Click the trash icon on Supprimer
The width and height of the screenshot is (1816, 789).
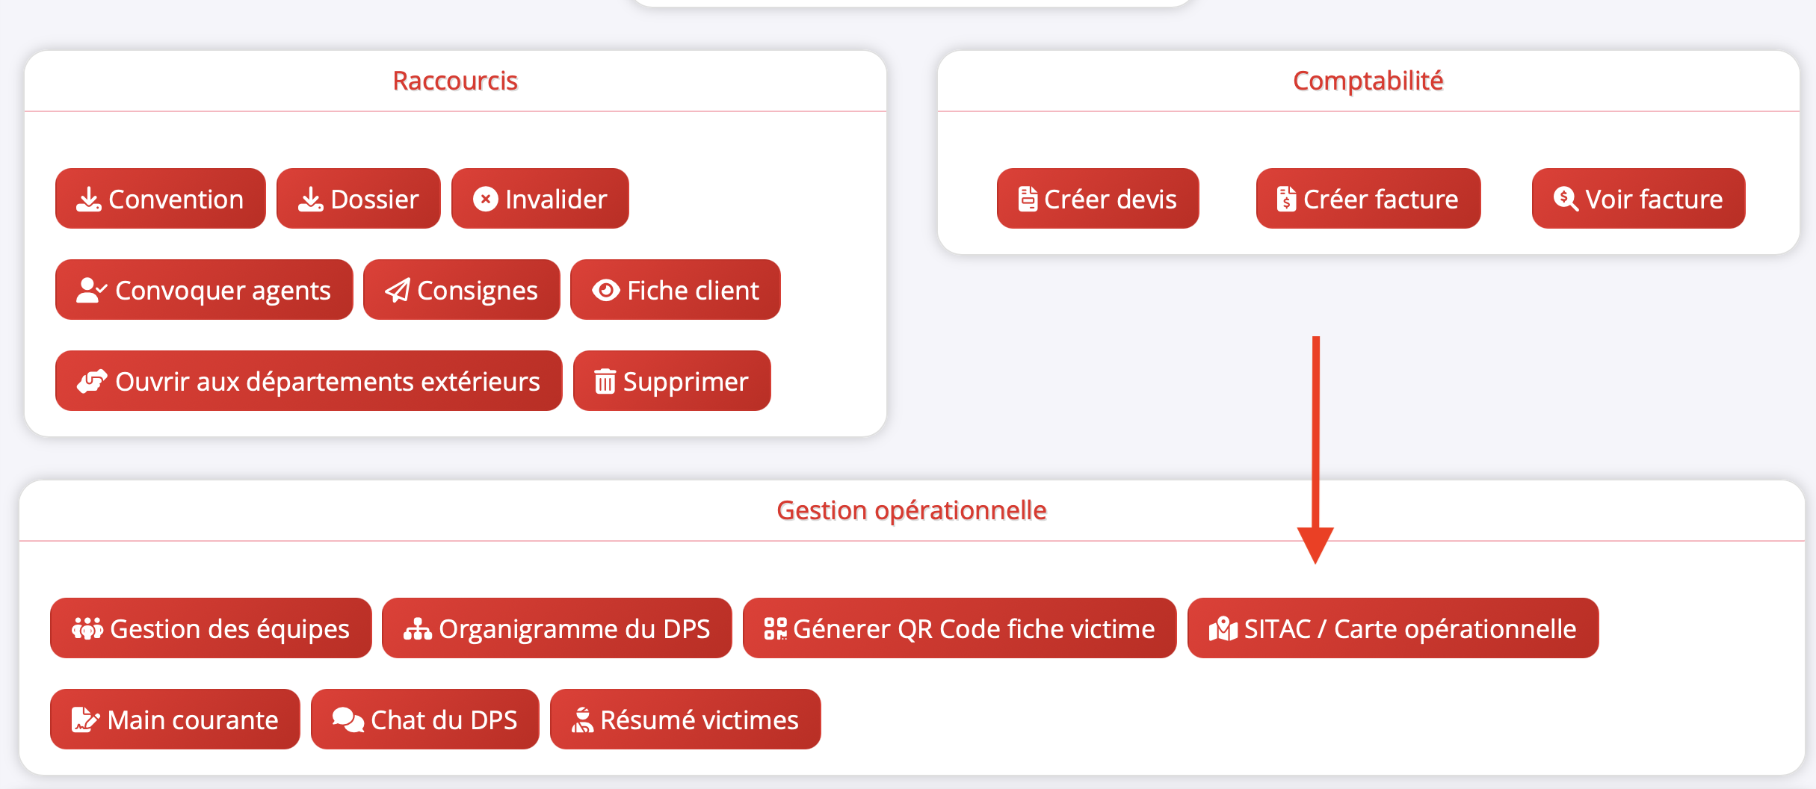605,382
